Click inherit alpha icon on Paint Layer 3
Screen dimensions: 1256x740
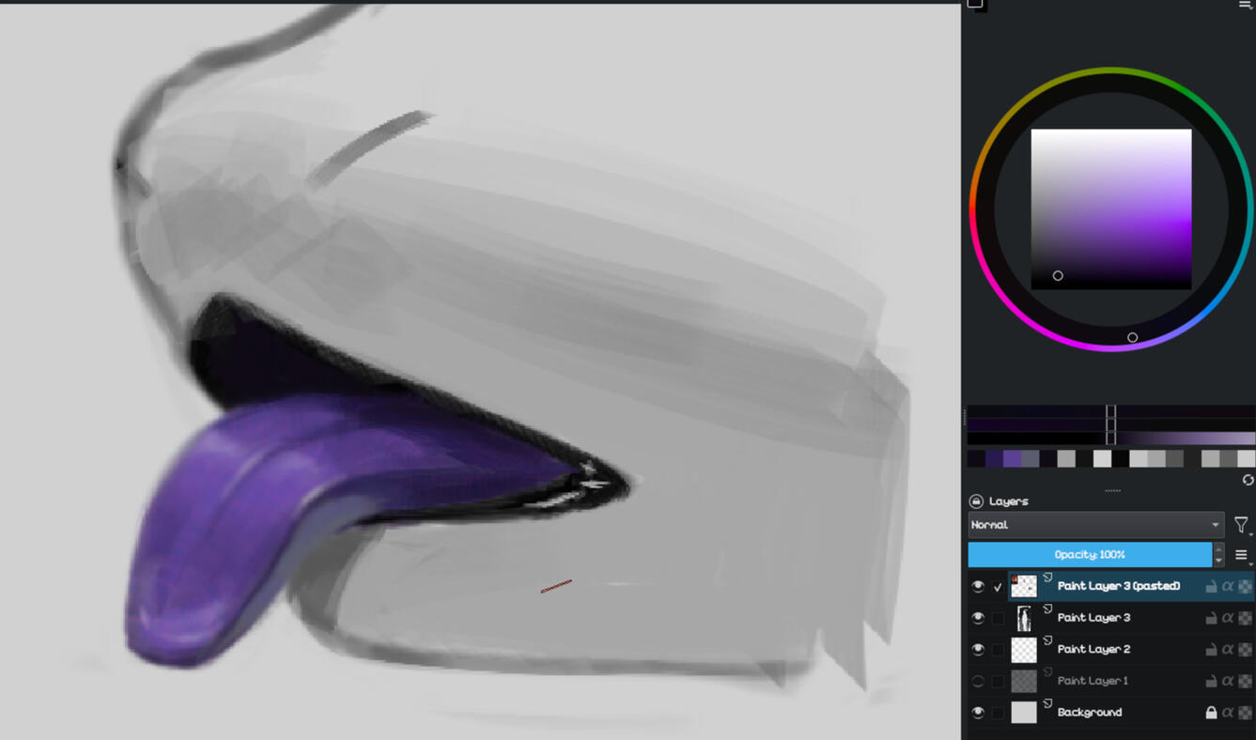pyautogui.click(x=1228, y=618)
